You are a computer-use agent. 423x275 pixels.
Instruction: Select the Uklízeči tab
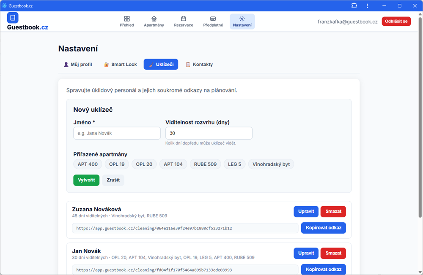(161, 64)
